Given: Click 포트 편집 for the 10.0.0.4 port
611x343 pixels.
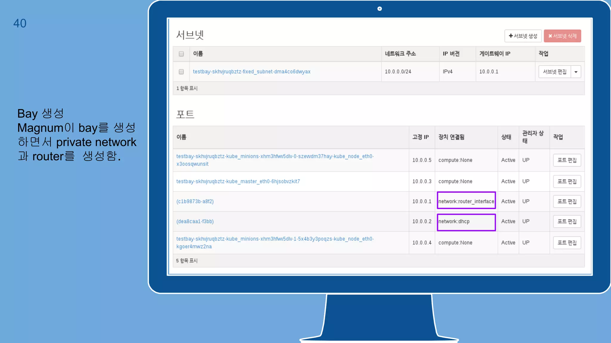Looking at the screenshot, I should (567, 243).
